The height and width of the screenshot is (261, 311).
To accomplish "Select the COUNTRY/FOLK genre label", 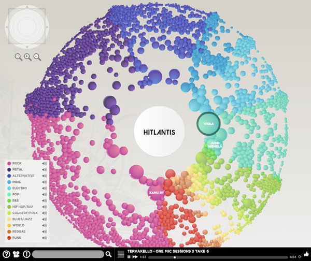I will pos(25,213).
